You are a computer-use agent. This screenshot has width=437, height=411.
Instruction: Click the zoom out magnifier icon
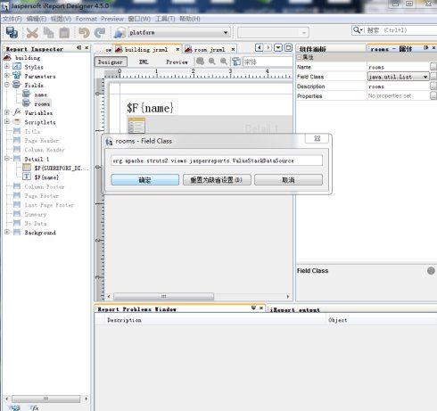pos(224,62)
